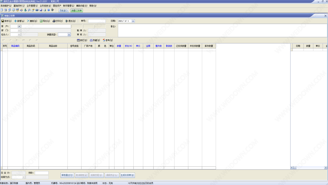This screenshot has height=185, width=328.
Task: Open the 结算方式 settlement method dropdown
Action: (x=24, y=177)
